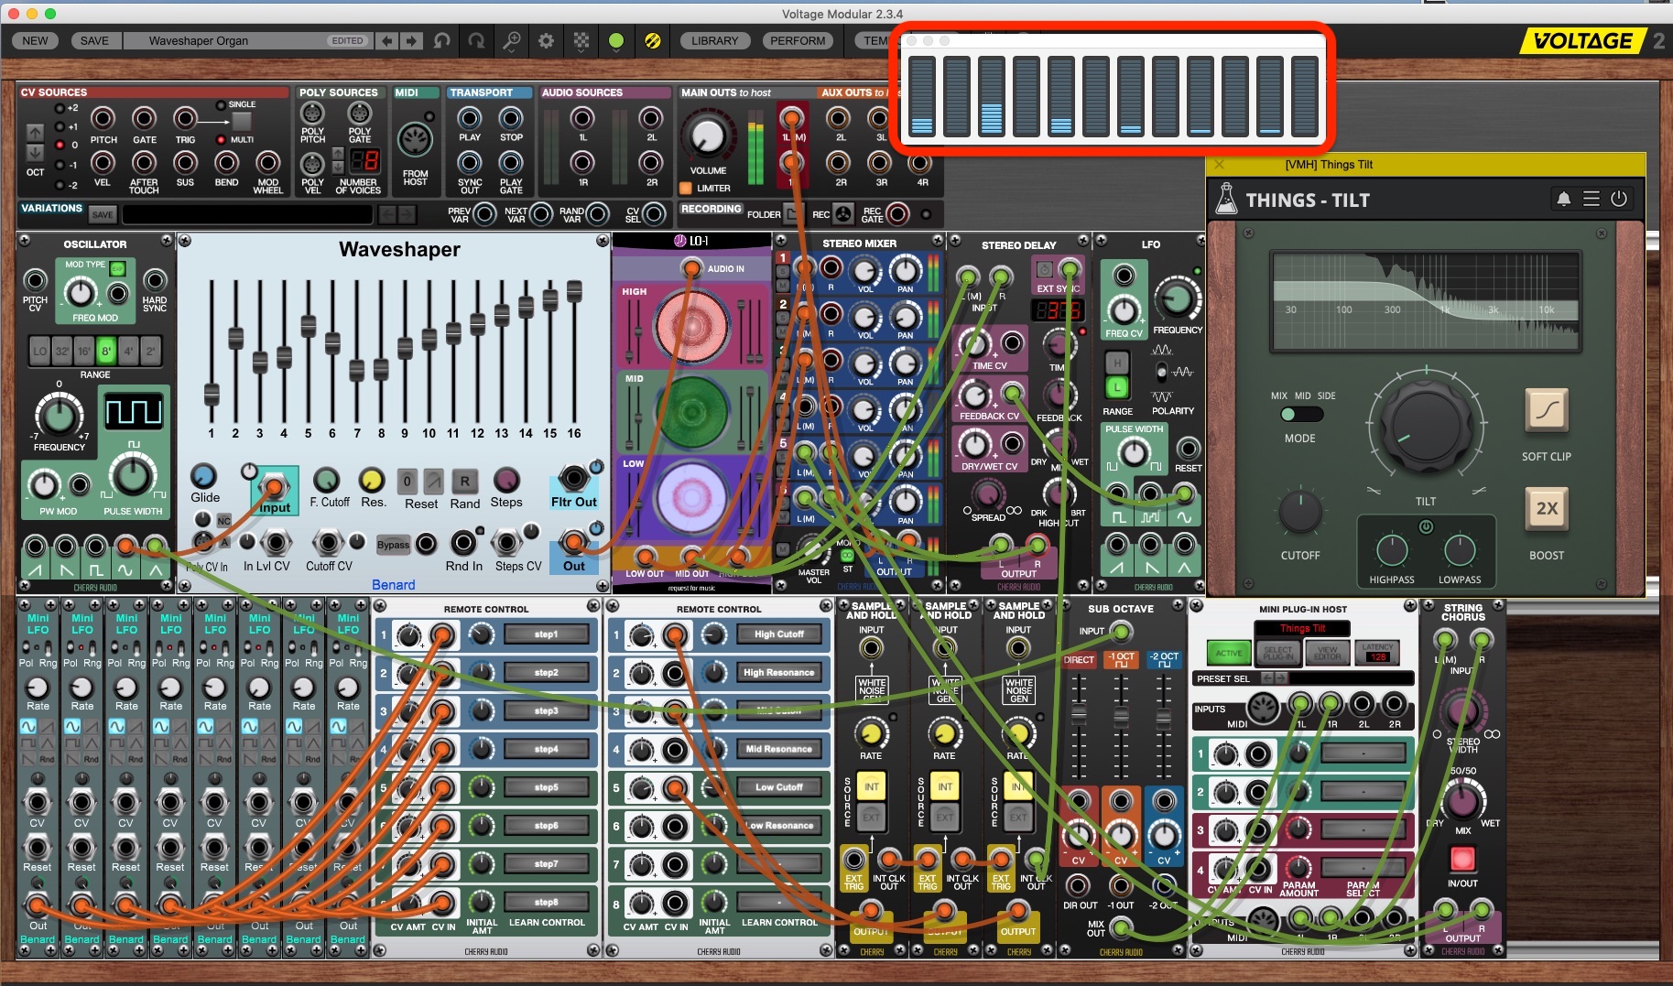Flip the LFO POLARITY switch

[1161, 372]
